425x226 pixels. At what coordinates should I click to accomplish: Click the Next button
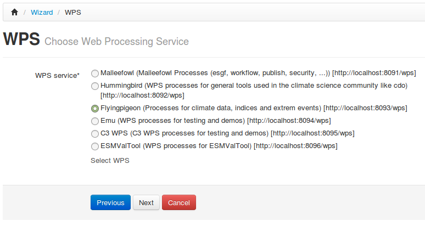coord(146,202)
